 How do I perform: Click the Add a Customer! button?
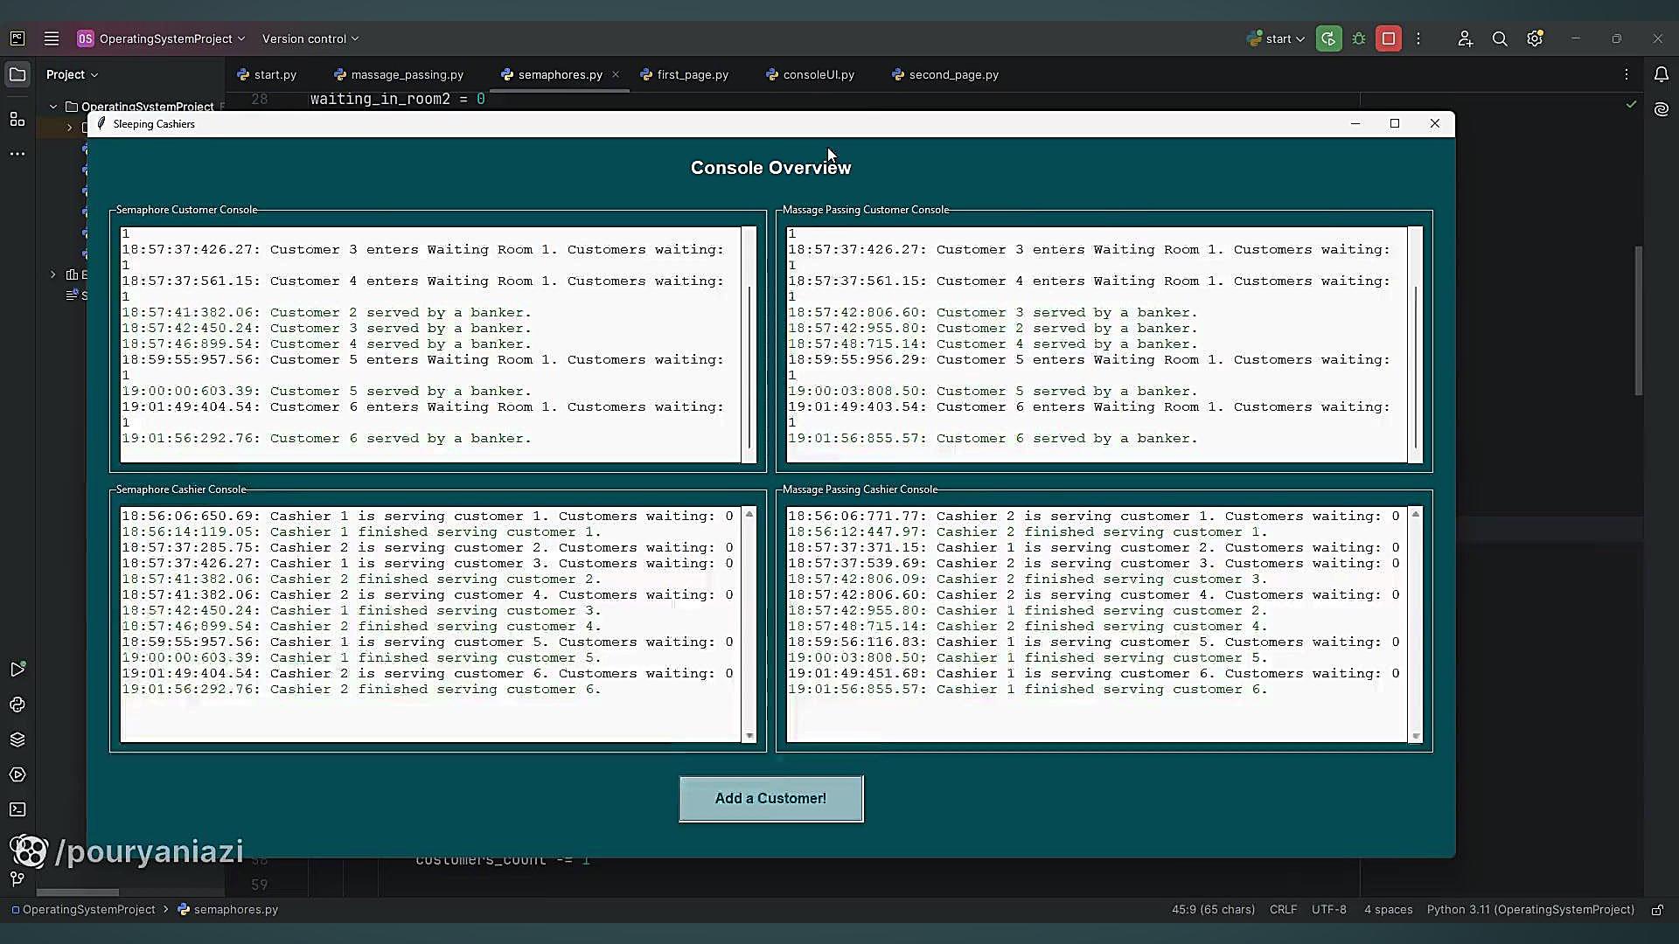[770, 799]
